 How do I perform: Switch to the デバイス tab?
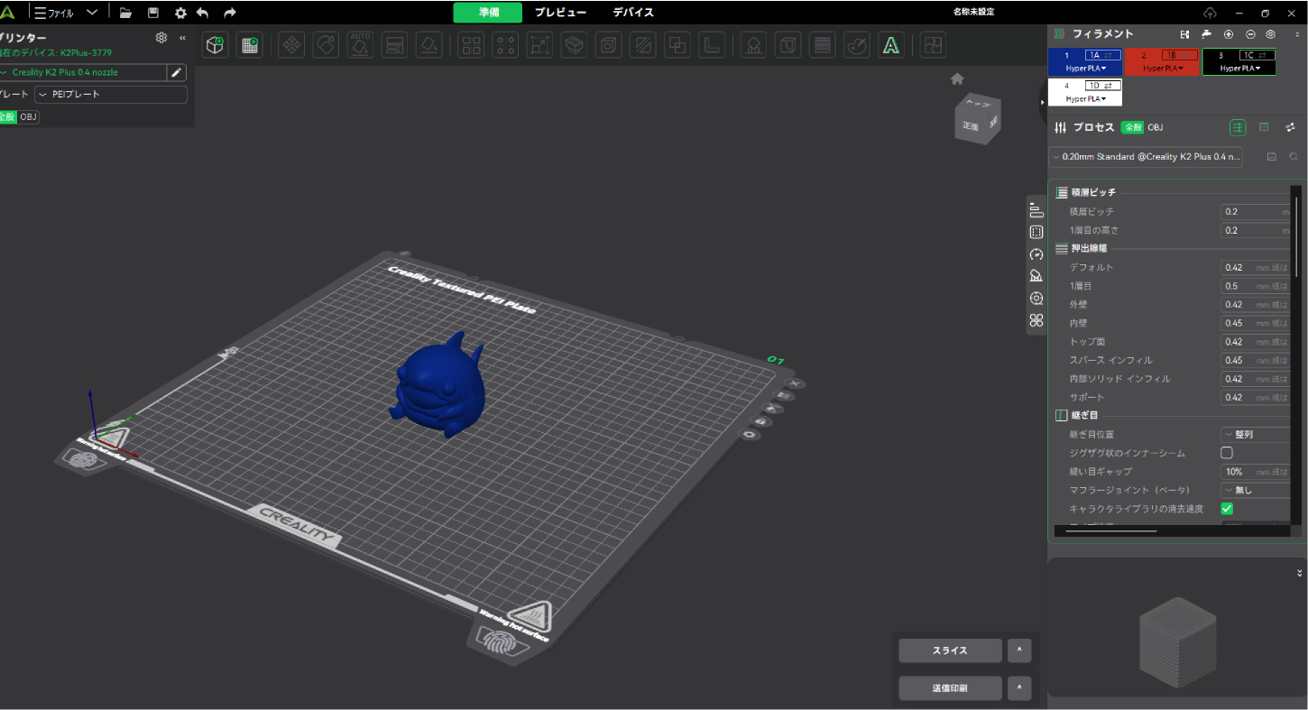pyautogui.click(x=633, y=13)
